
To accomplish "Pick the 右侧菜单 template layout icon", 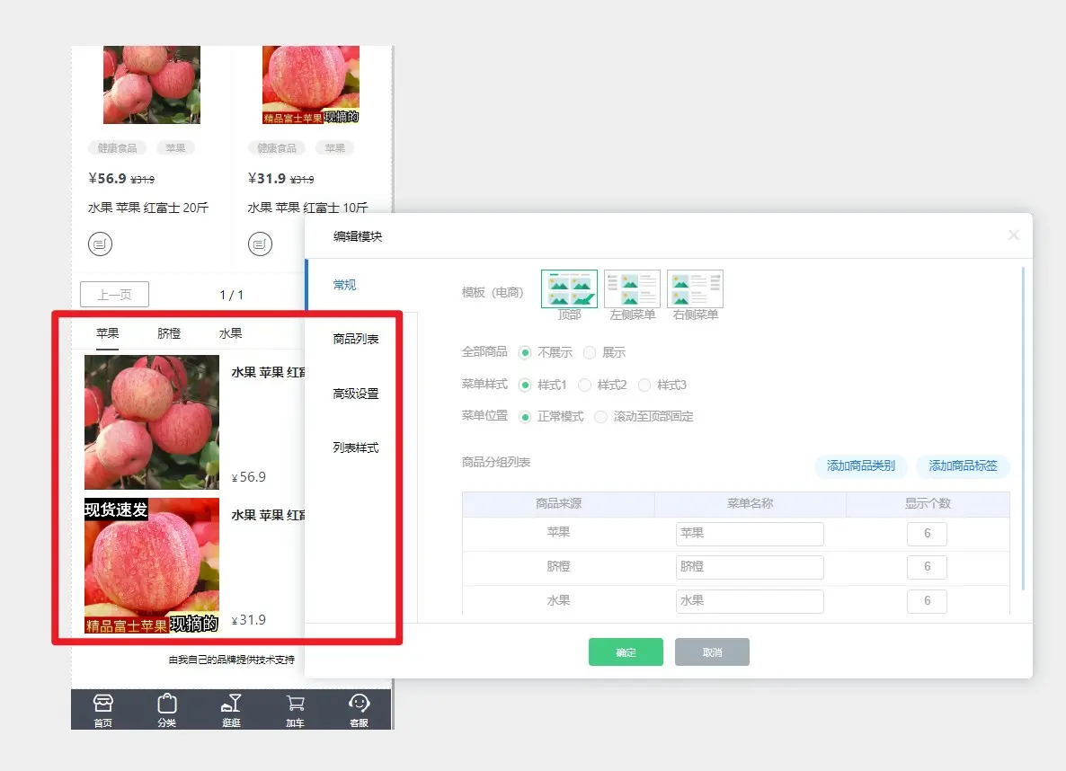I will [x=695, y=289].
